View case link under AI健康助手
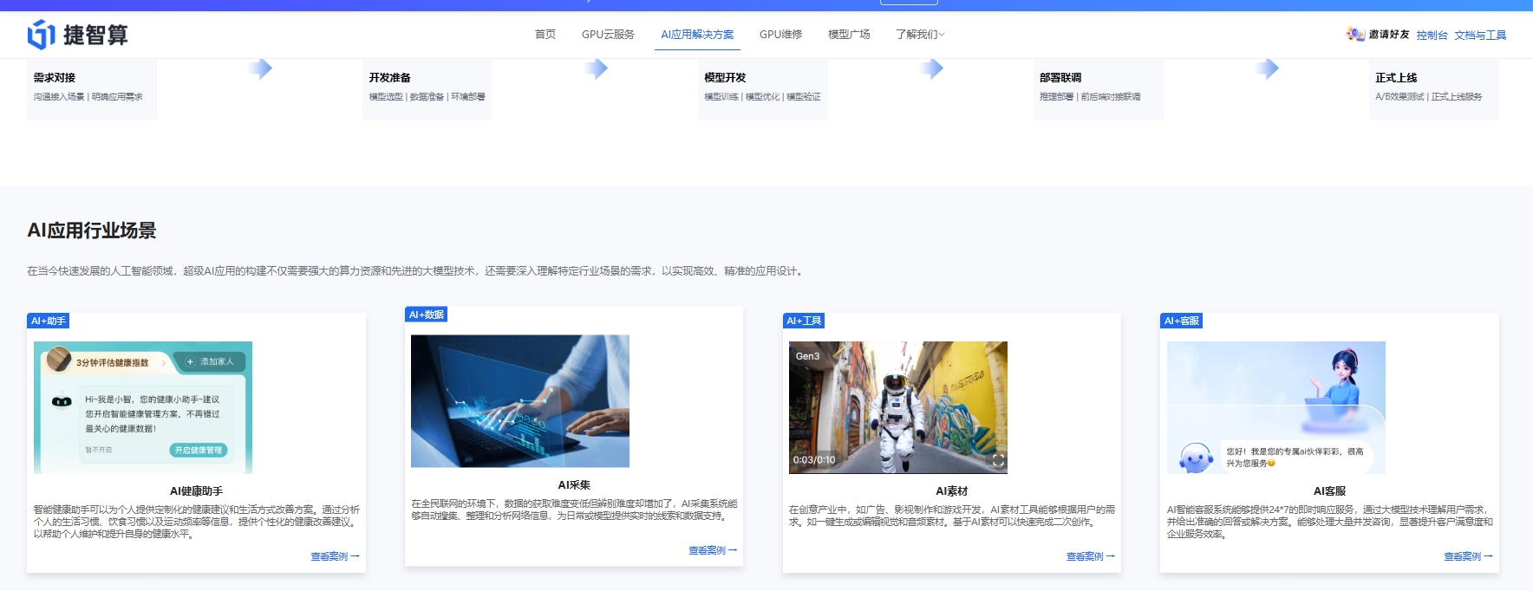 click(x=335, y=556)
